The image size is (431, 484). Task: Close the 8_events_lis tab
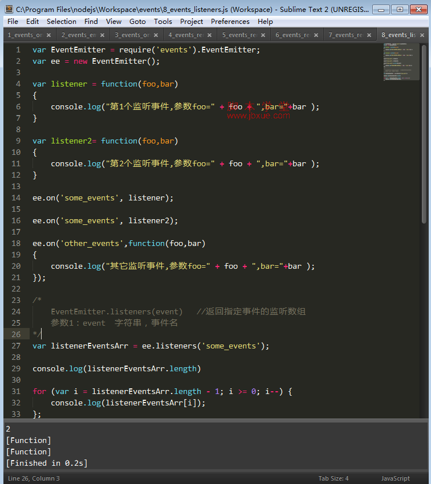tap(422, 35)
